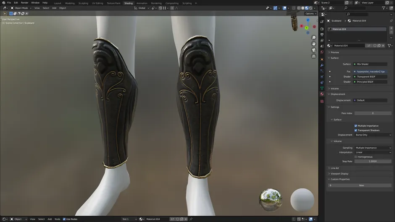Viewport: 395px width, 222px height.
Task: Add a new workspace with plus icon
Action: pos(196,3)
